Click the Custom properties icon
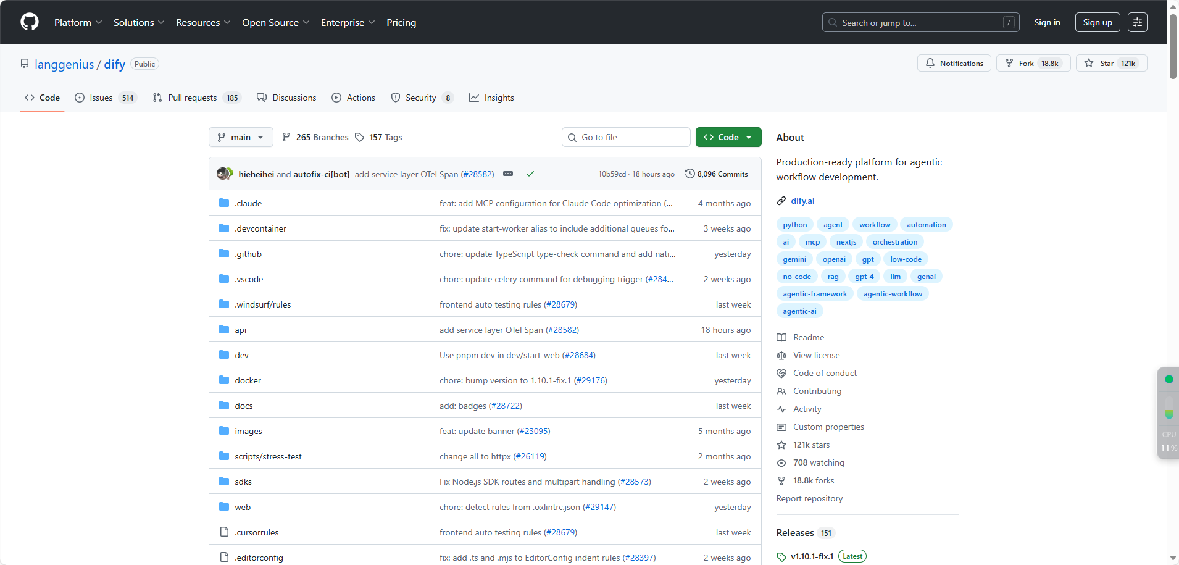Viewport: 1179px width, 565px height. (x=781, y=427)
